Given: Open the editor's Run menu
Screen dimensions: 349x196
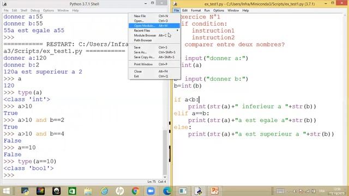Looking at the screenshot, I should pos(207,10).
